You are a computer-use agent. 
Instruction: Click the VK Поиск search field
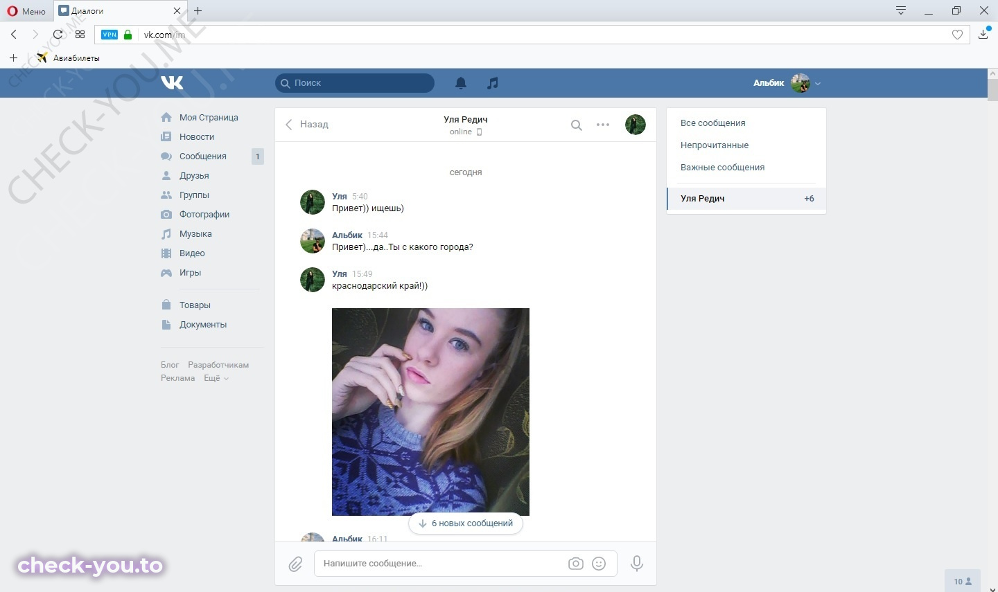pos(355,83)
